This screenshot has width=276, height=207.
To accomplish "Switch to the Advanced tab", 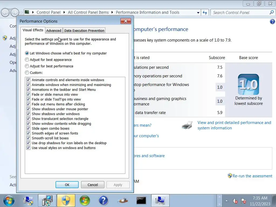I will [54, 31].
